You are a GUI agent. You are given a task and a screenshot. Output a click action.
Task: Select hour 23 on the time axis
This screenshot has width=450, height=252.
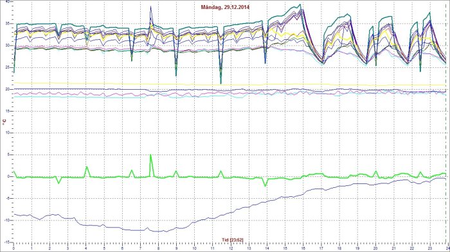click(x=429, y=248)
